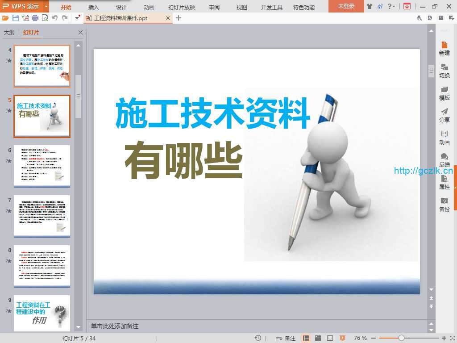Switch to slide sorter view
The width and height of the screenshot is (457, 343).
coord(318,338)
